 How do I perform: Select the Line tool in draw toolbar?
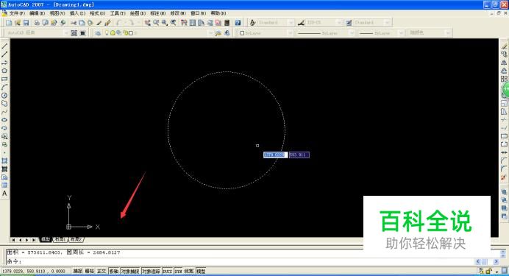pos(4,46)
